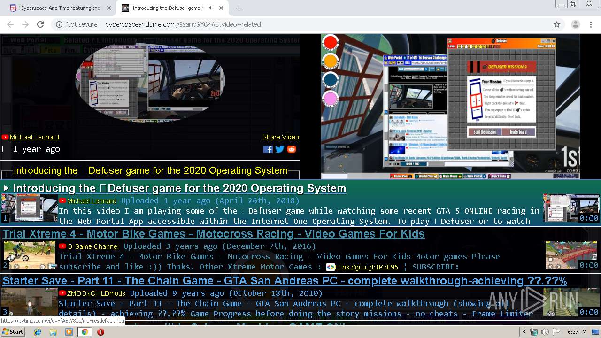Screen dimensions: 601x338
Task: Bookmark this page with the star icon
Action: [557, 24]
